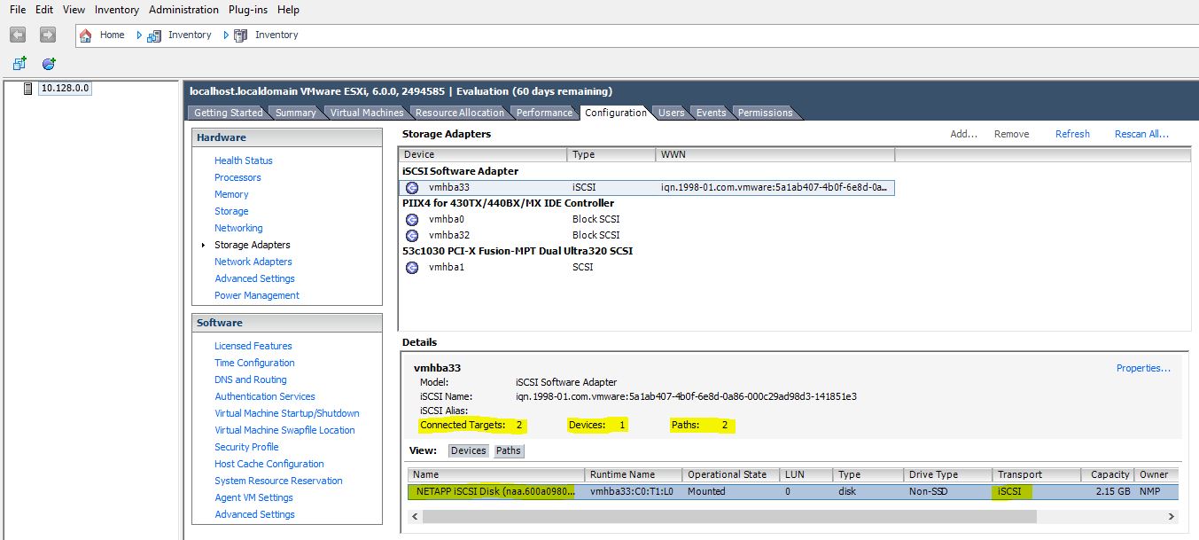Screen dimensions: 1199x540
Task: Switch to the Performance tab
Action: click(x=544, y=113)
